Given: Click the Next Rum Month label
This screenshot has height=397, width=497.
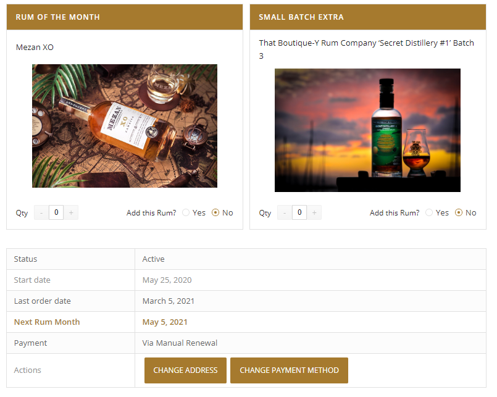Looking at the screenshot, I should point(47,322).
